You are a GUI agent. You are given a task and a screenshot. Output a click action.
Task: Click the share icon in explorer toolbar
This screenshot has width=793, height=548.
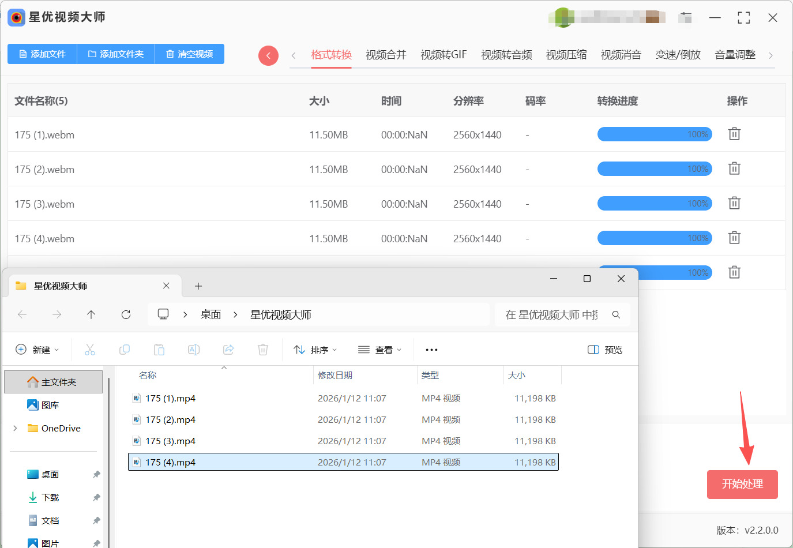pos(228,350)
